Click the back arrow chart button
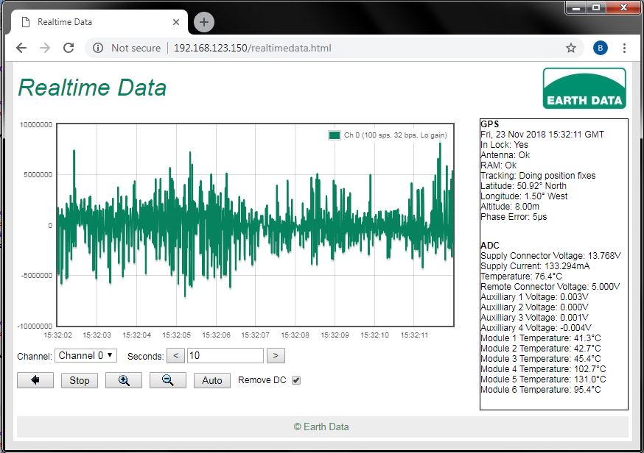 pos(35,380)
